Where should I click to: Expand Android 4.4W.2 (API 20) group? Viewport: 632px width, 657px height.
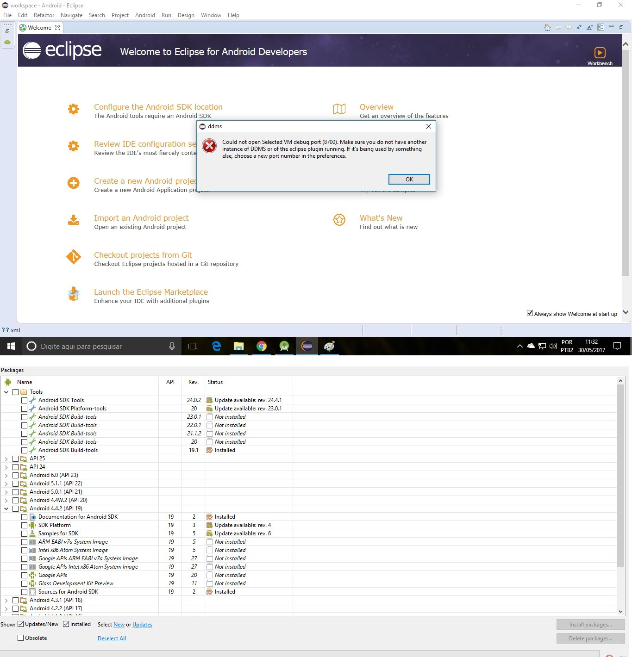click(x=6, y=500)
